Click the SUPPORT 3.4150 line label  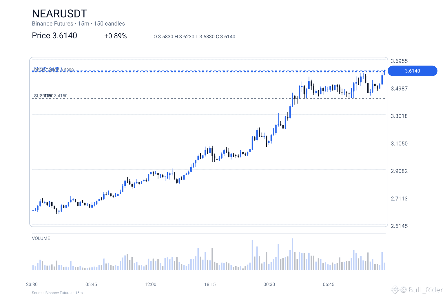point(51,96)
